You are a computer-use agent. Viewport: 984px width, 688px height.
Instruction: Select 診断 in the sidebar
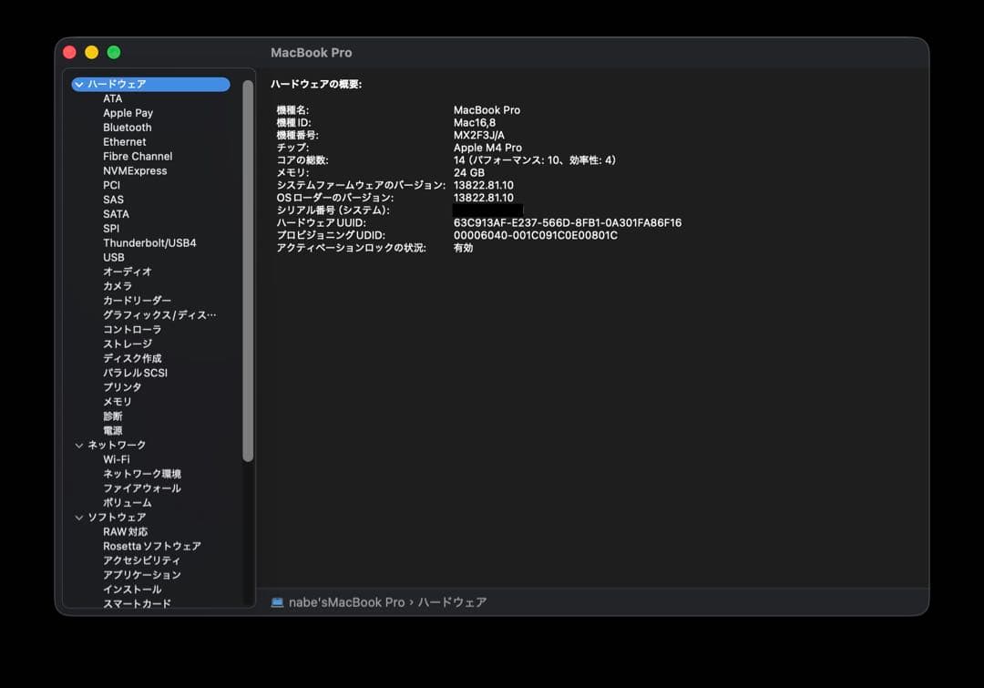[x=113, y=416]
